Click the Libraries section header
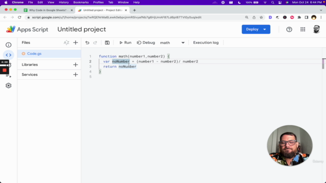Viewport: 326px width, 183px height. tap(30, 65)
